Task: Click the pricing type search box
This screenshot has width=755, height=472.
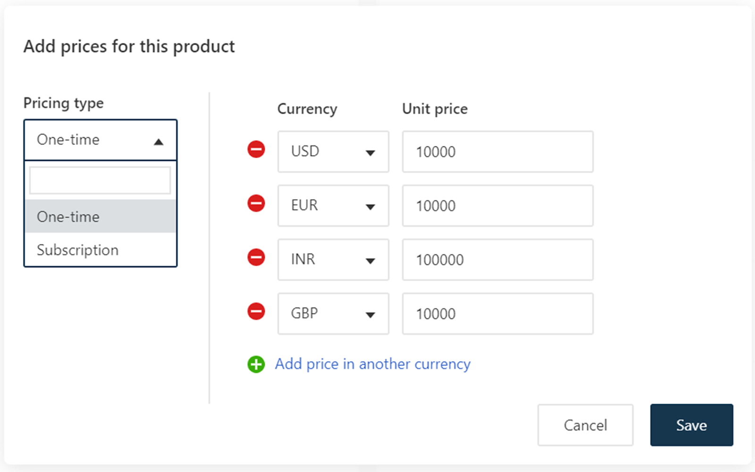Action: 100,180
